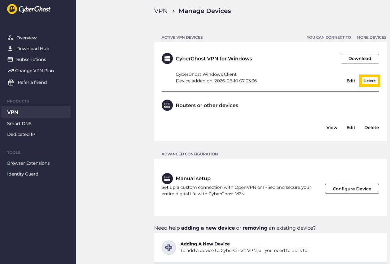This screenshot has width=390, height=264.
Task: Open Subscriptions in the sidebar
Action: (x=31, y=59)
